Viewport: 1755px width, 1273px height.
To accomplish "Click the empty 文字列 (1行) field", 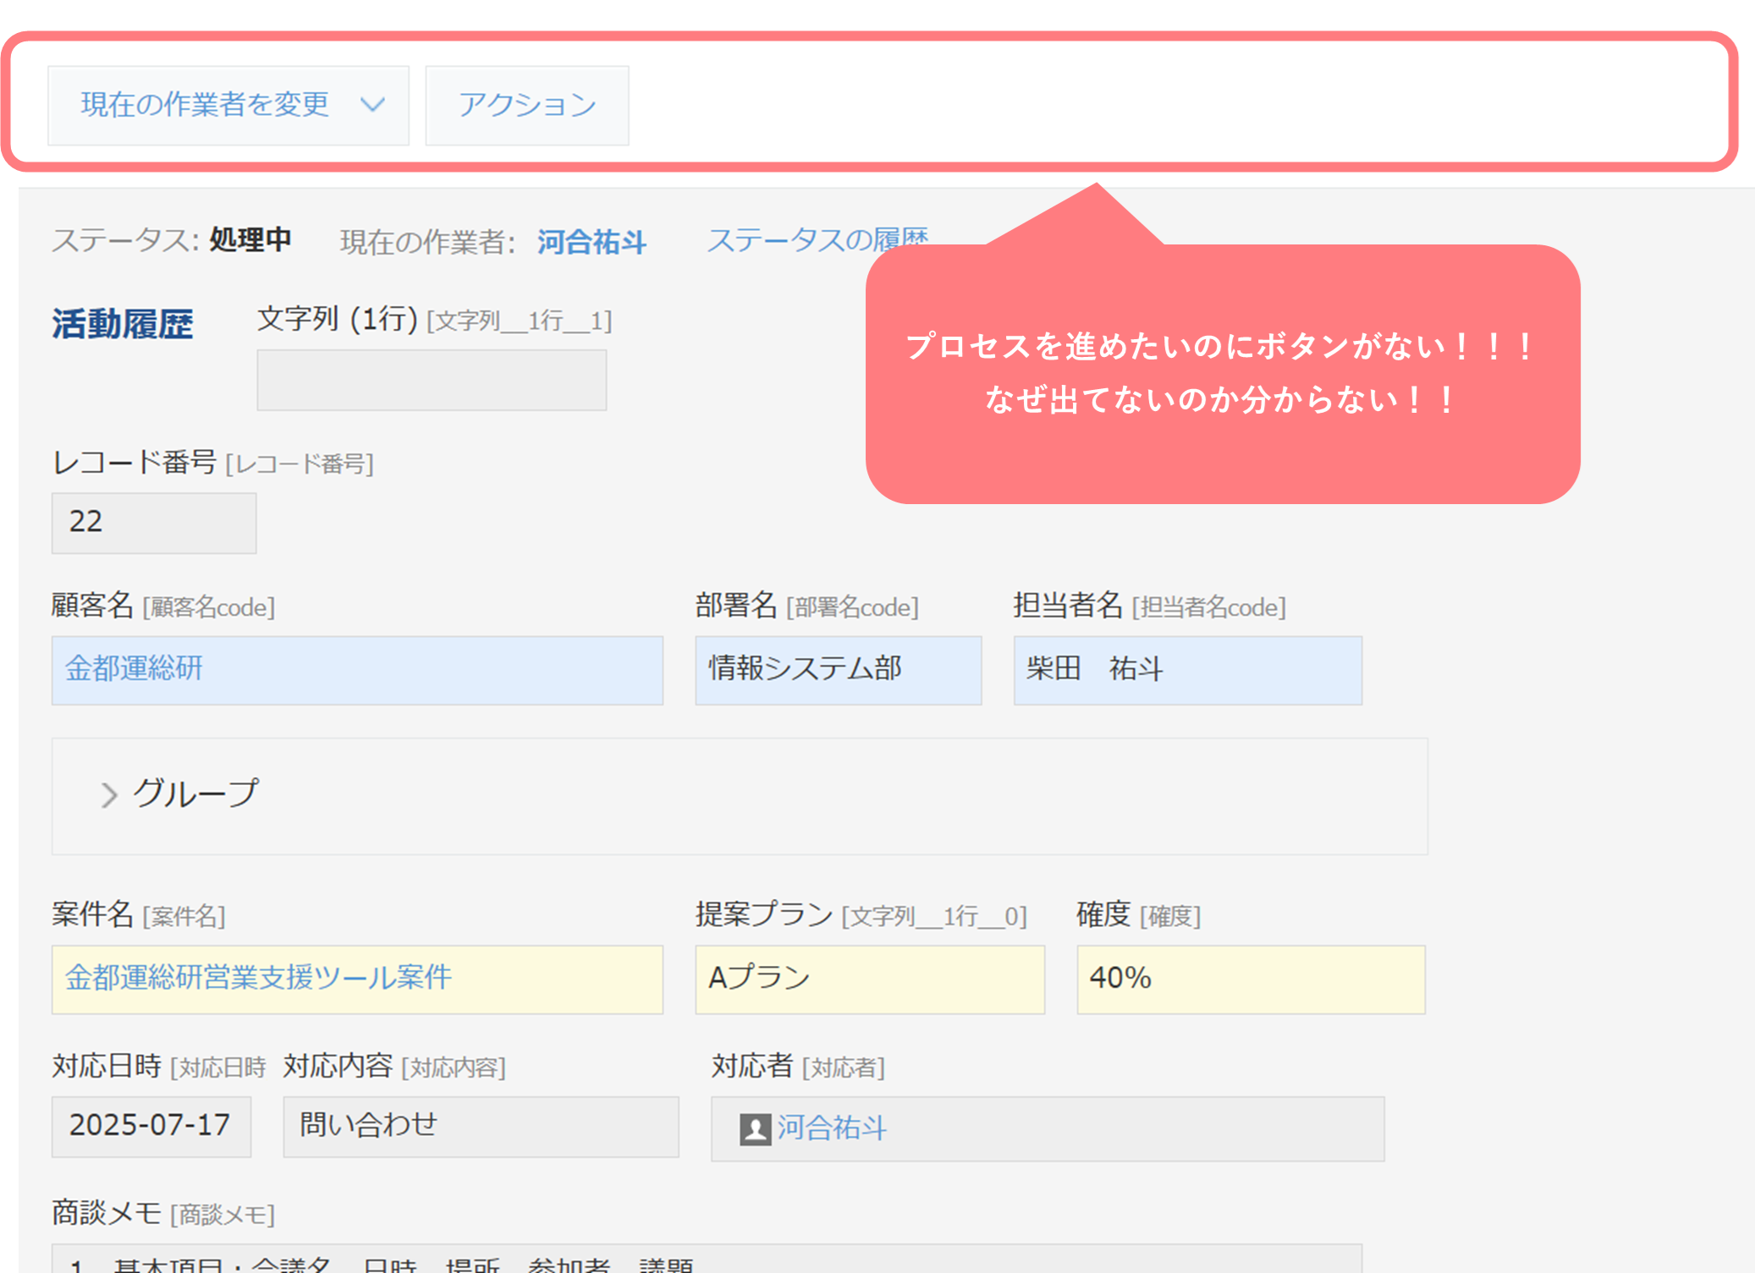I will [432, 381].
